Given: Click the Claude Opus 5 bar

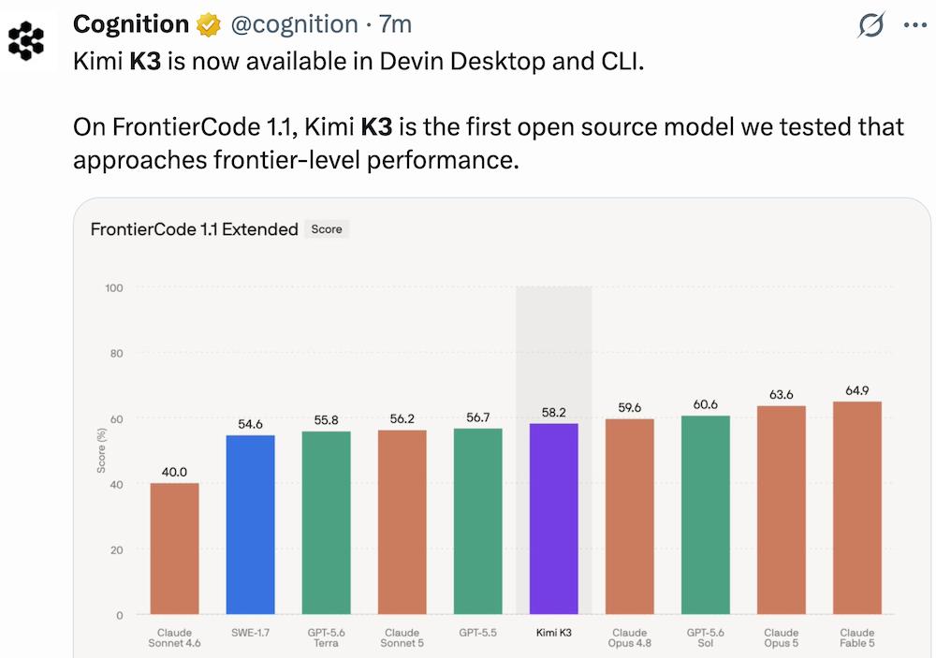Looking at the screenshot, I should click(782, 510).
